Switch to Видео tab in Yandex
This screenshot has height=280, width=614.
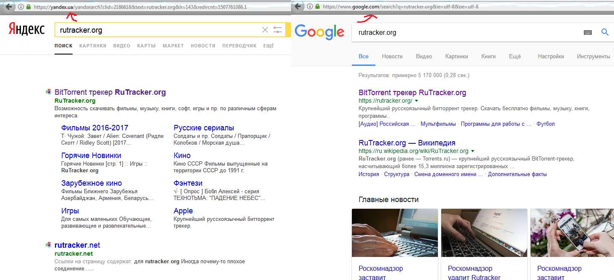click(x=122, y=46)
